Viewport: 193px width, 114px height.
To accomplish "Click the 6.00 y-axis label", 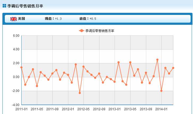I will pyautogui.click(x=16, y=36).
